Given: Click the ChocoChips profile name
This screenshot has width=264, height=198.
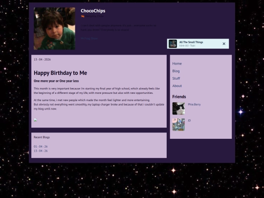Looking at the screenshot, I should (93, 11).
